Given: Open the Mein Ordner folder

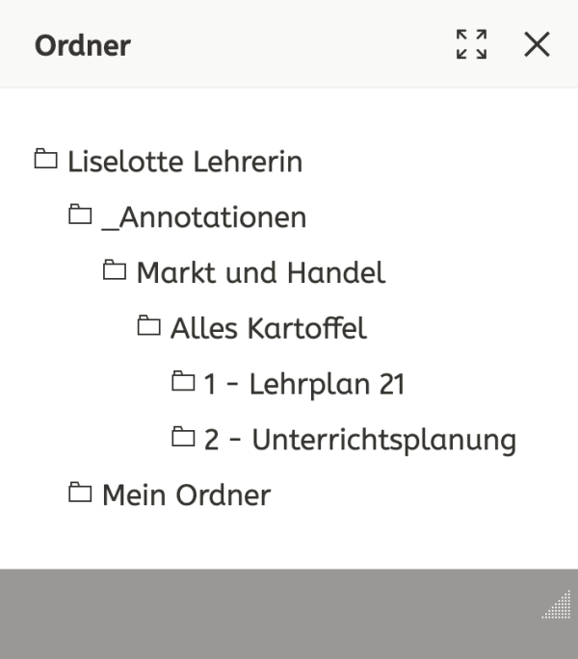Looking at the screenshot, I should [187, 494].
